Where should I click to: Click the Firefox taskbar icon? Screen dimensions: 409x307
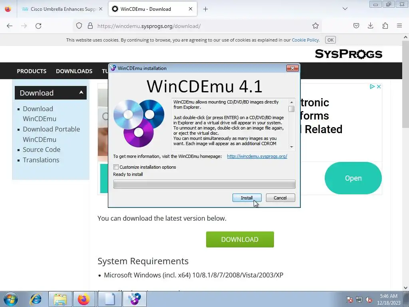(x=84, y=299)
